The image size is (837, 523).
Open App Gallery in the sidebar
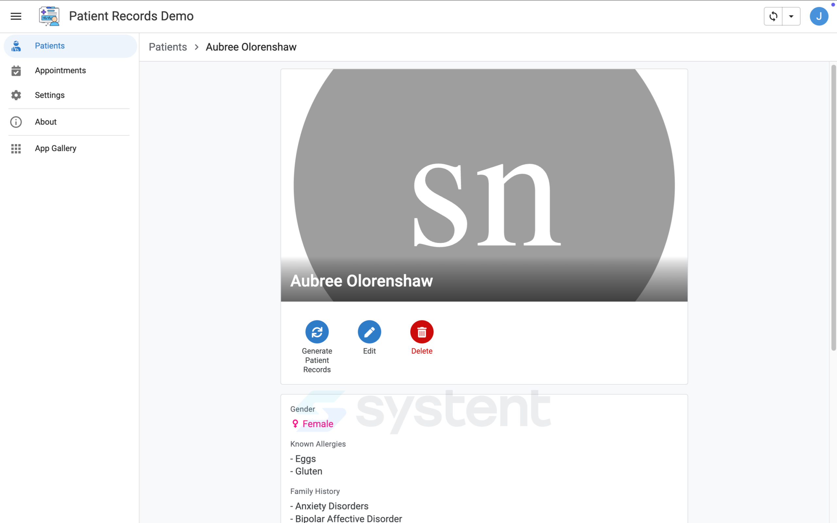click(70, 148)
